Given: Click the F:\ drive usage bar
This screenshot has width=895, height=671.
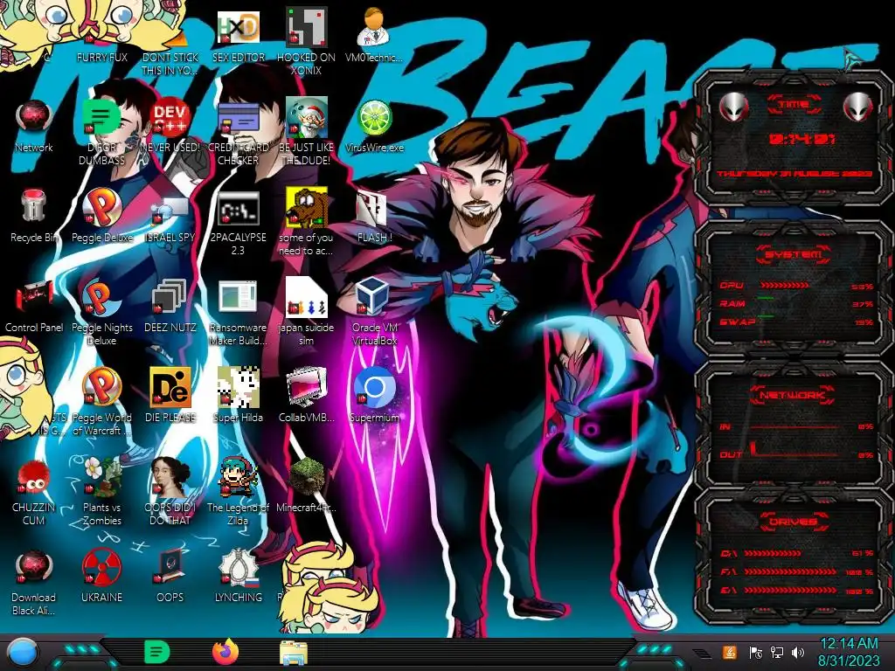Looking at the screenshot, I should (791, 571).
